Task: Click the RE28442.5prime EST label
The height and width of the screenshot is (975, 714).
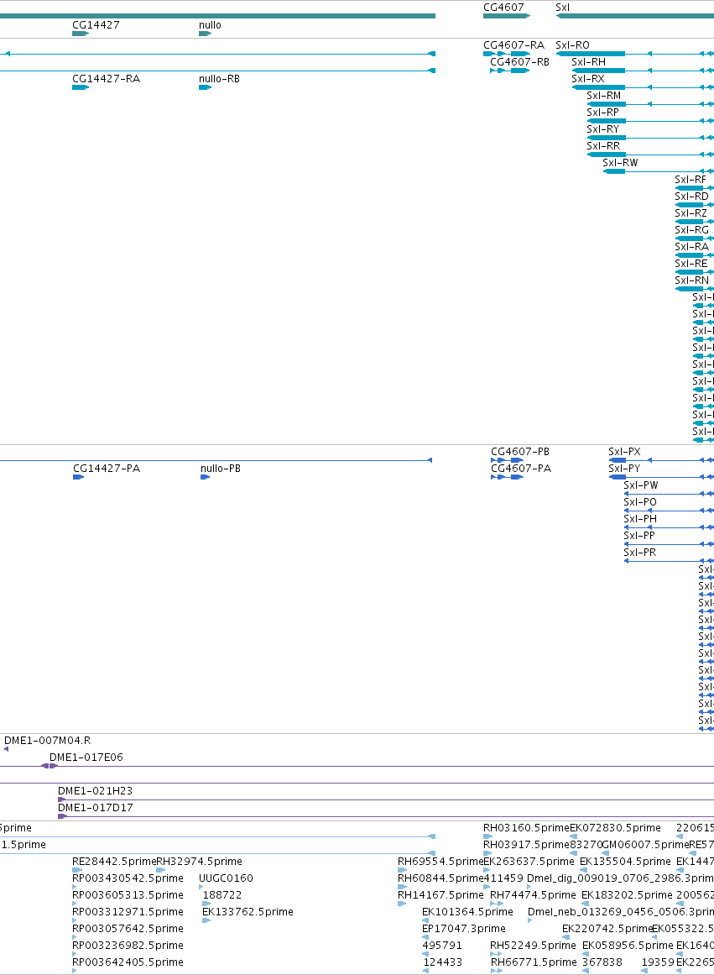Action: (114, 862)
